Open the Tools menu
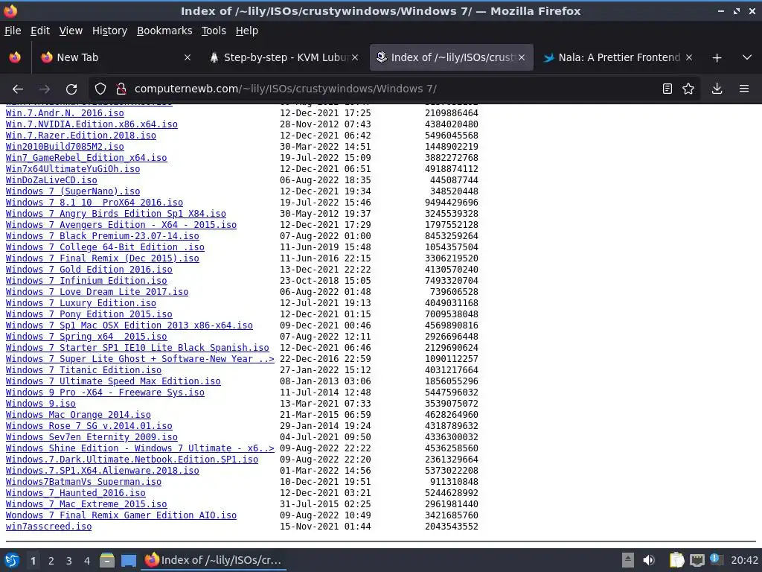Viewport: 762px width, 572px height. coord(214,31)
